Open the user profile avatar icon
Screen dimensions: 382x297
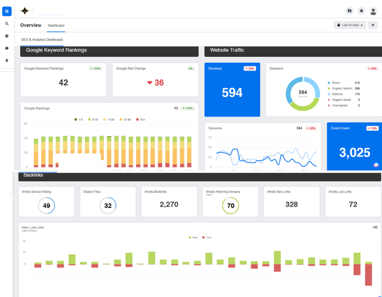pos(373,11)
